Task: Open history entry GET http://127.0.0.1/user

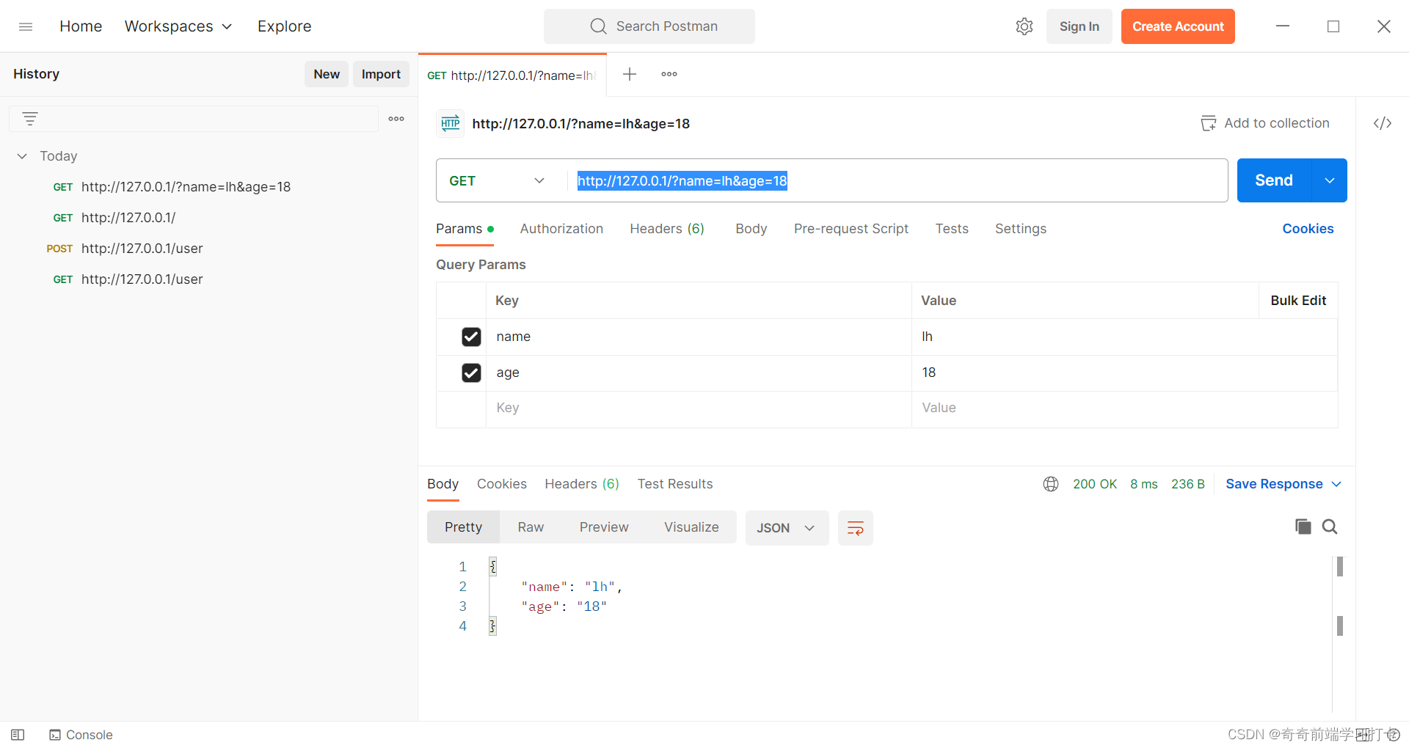Action: click(x=128, y=279)
